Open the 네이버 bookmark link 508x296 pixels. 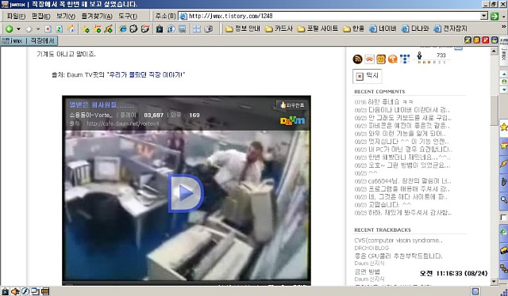pos(383,28)
